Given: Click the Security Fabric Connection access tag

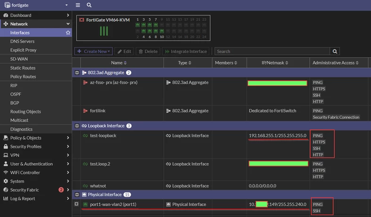Looking at the screenshot, I should click(336, 117).
